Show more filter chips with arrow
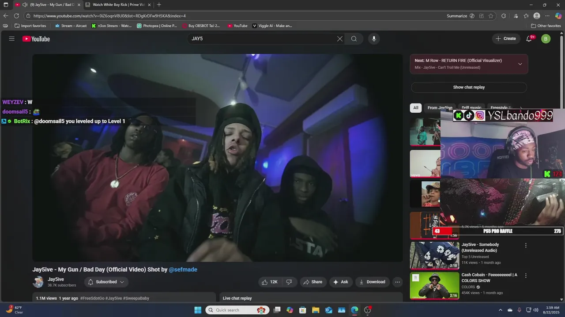 point(521,108)
